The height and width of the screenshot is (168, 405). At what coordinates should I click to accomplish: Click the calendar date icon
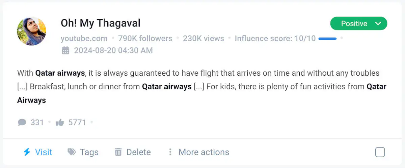[x=65, y=51]
